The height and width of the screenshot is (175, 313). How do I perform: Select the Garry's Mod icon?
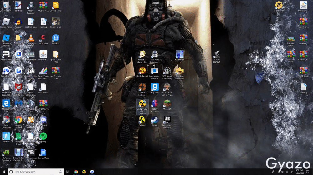pyautogui.click(x=155, y=88)
